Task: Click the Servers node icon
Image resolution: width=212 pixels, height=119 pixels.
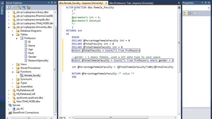Action: tap(10, 105)
